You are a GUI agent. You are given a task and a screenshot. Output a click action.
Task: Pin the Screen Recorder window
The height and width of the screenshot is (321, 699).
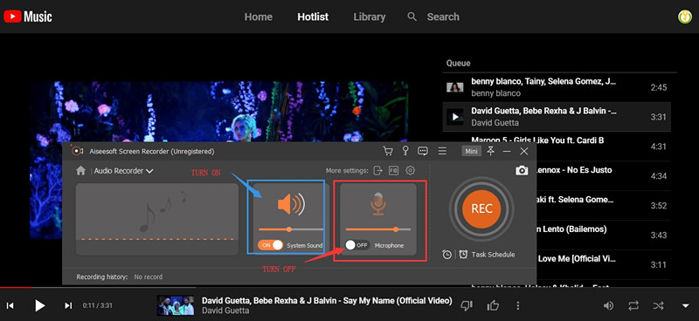point(491,152)
